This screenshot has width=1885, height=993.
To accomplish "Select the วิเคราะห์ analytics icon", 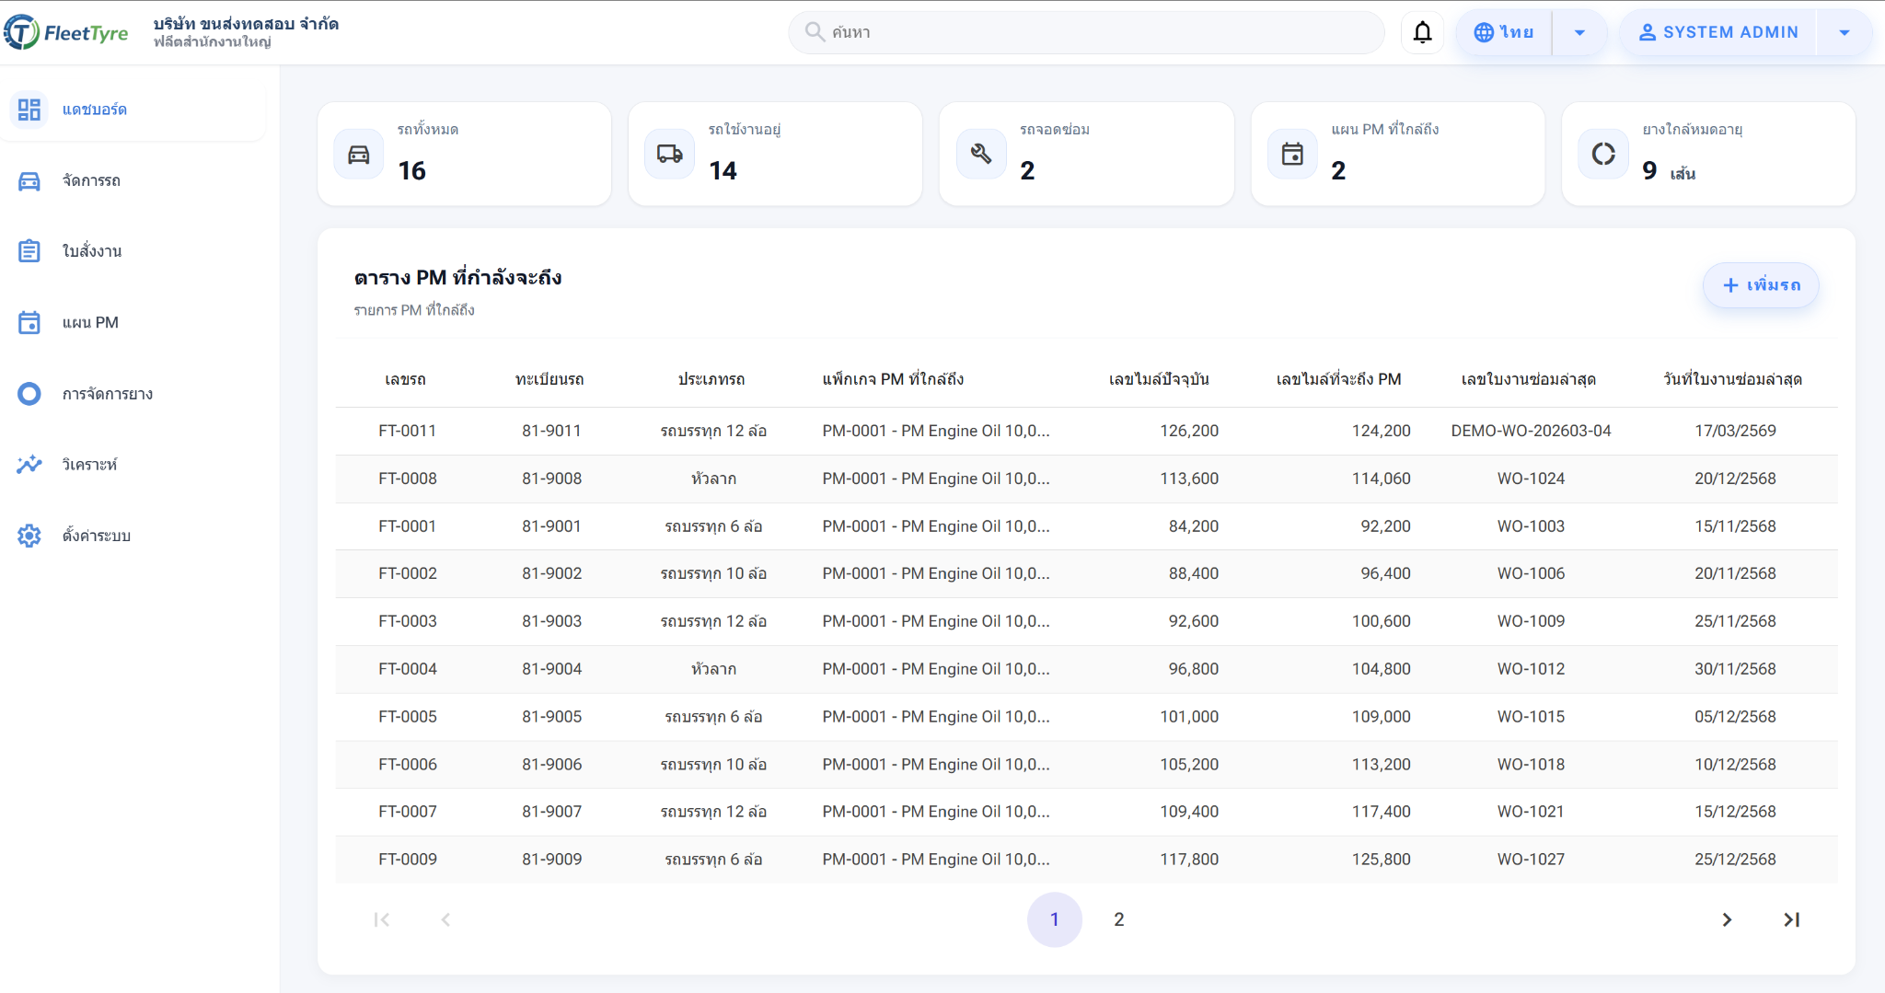I will coord(29,464).
